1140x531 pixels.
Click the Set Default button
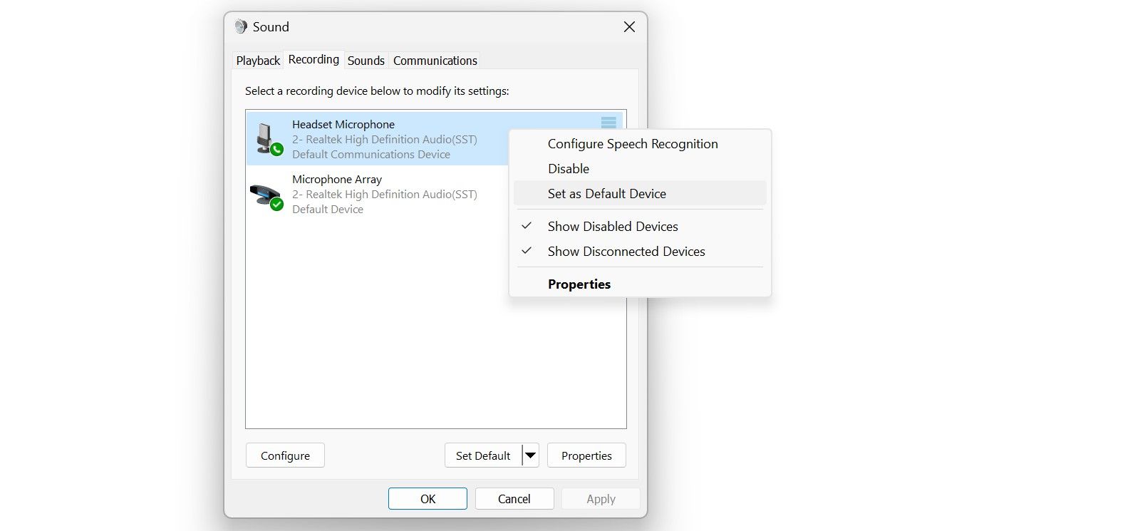click(483, 455)
